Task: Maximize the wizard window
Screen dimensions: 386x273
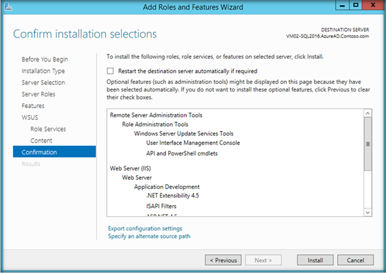Action: (x=356, y=5)
